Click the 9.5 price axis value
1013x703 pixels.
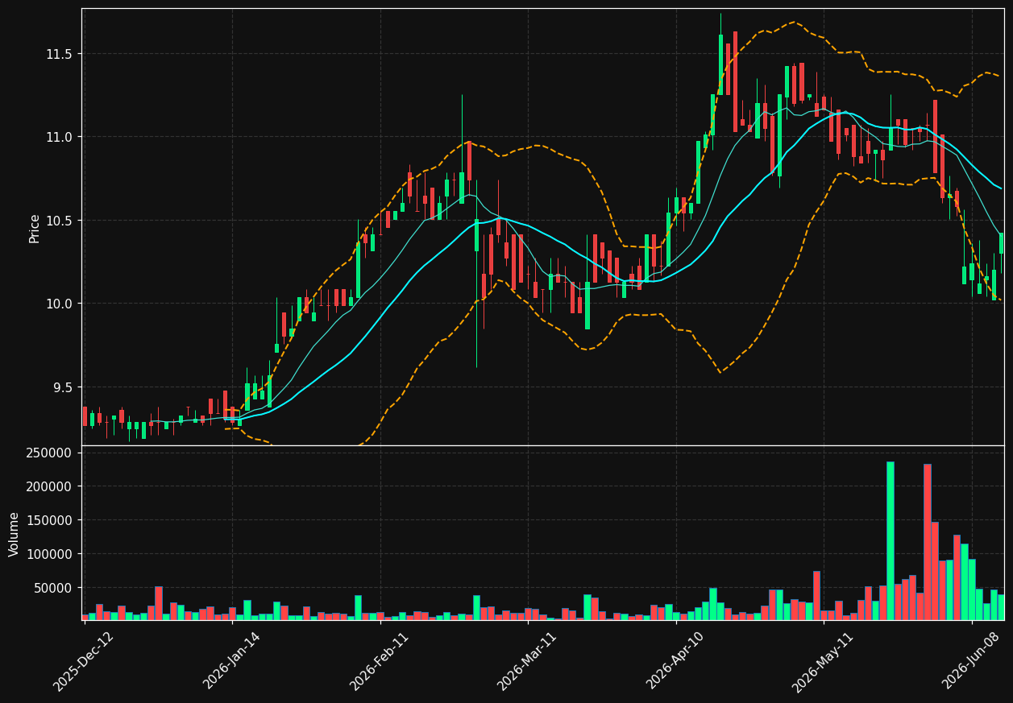[x=61, y=387]
